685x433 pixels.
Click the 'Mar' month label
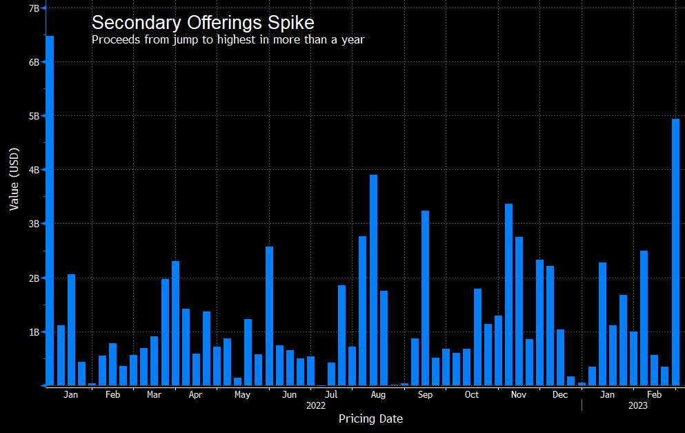coord(155,395)
